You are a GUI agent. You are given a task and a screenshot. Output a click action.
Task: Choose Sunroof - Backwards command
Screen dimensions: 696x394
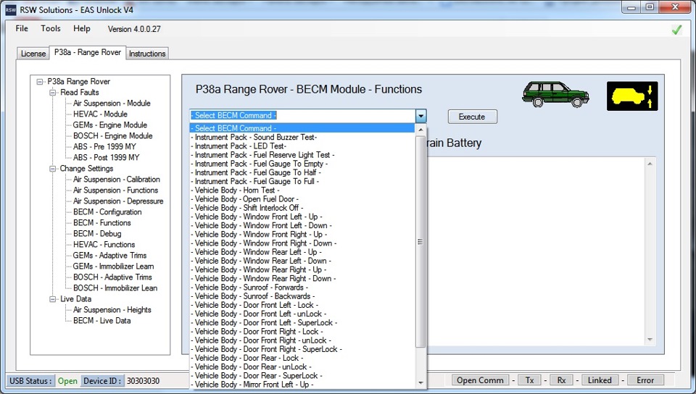(302, 296)
